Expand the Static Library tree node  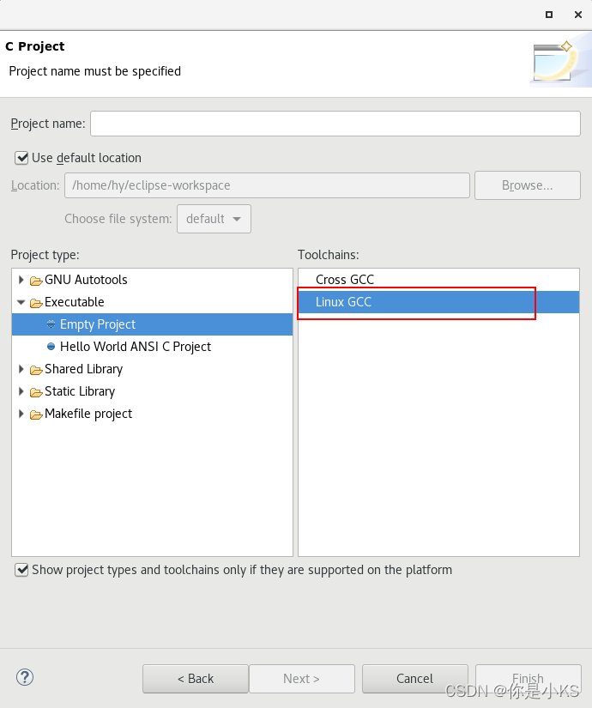[21, 391]
